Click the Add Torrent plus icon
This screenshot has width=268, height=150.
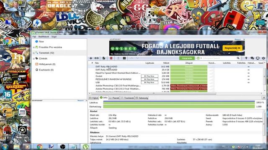(91, 58)
